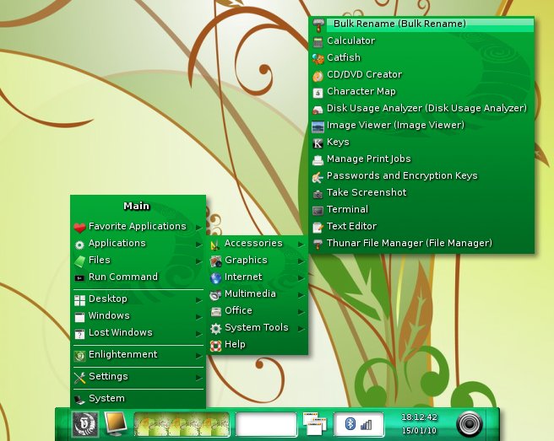Launch Catfish from its label

pyautogui.click(x=344, y=57)
